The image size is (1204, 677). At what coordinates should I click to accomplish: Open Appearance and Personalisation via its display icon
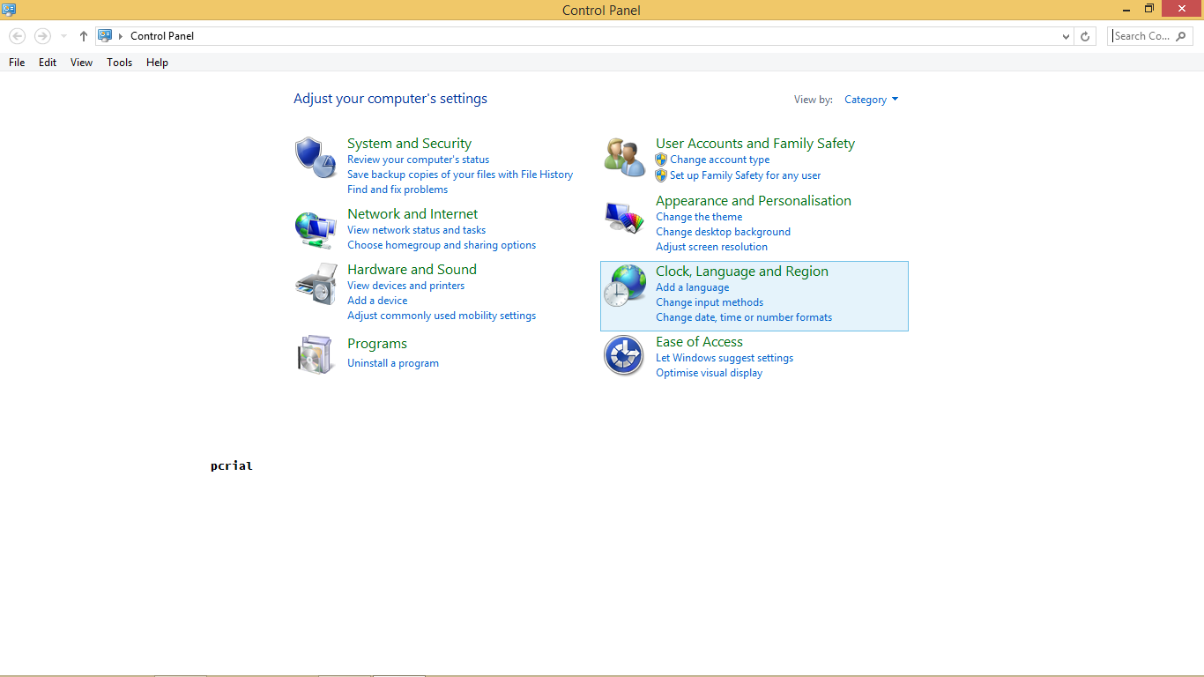click(624, 217)
